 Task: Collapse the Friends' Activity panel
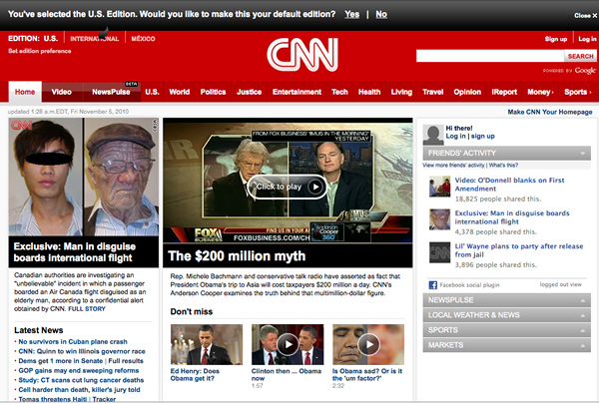[583, 154]
